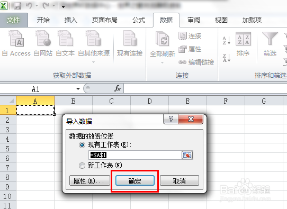Open data range 属性 in ribbon
The width and height of the screenshot is (287, 209).
click(x=190, y=49)
